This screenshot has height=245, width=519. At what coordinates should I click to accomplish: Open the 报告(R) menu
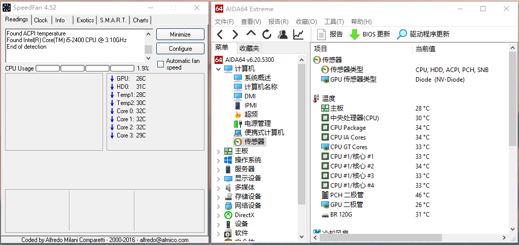278,21
